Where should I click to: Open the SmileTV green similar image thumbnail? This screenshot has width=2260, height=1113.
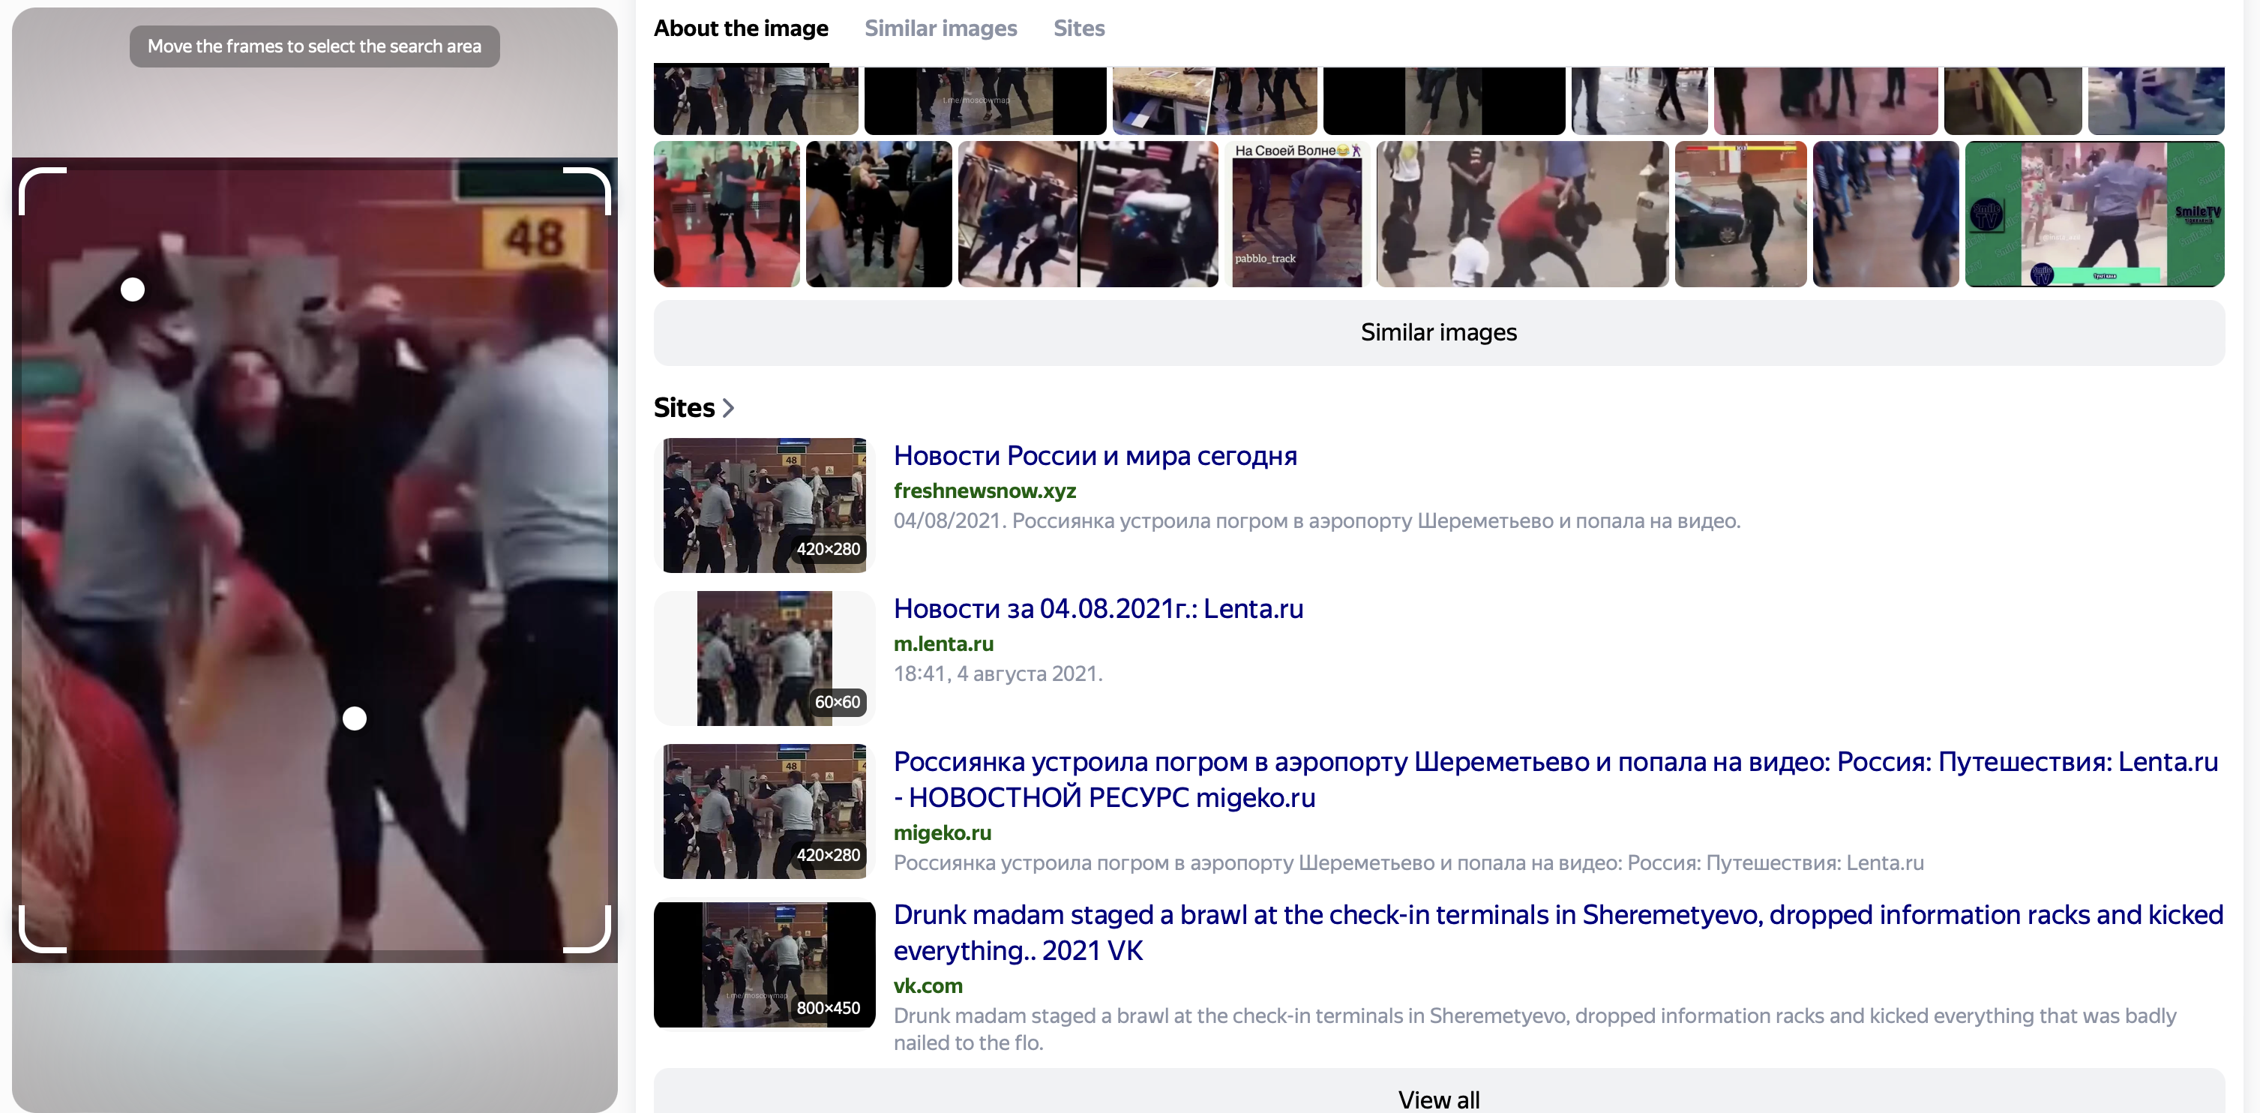(2094, 214)
